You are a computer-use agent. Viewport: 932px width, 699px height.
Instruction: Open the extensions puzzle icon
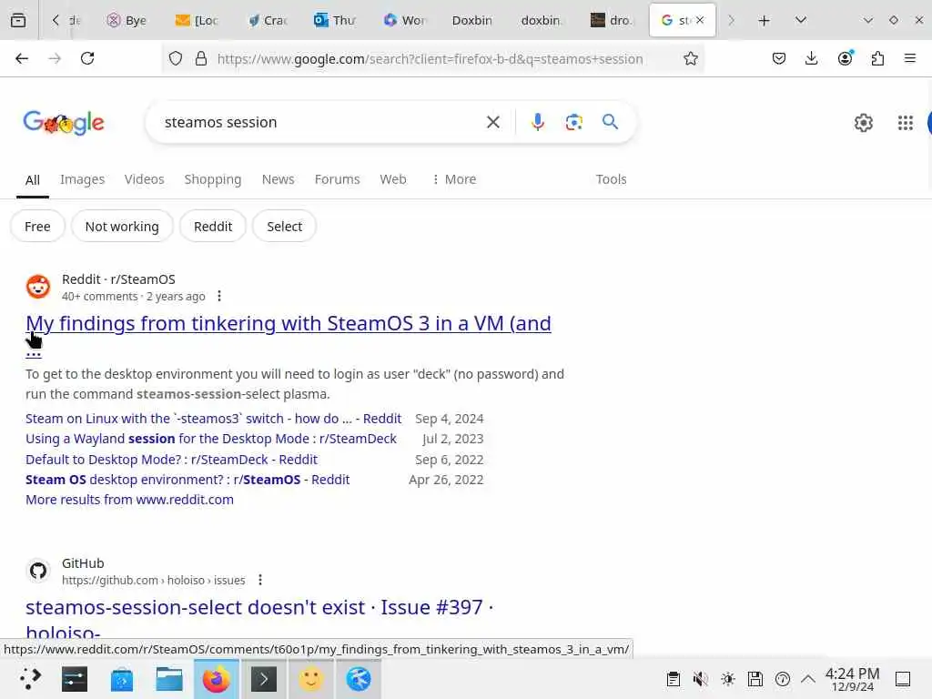(877, 58)
